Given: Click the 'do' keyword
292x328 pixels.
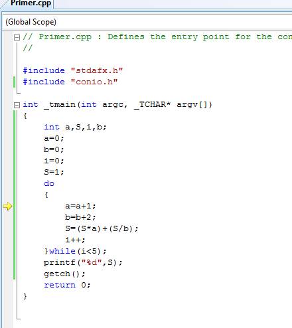Looking at the screenshot, I should coord(49,183).
